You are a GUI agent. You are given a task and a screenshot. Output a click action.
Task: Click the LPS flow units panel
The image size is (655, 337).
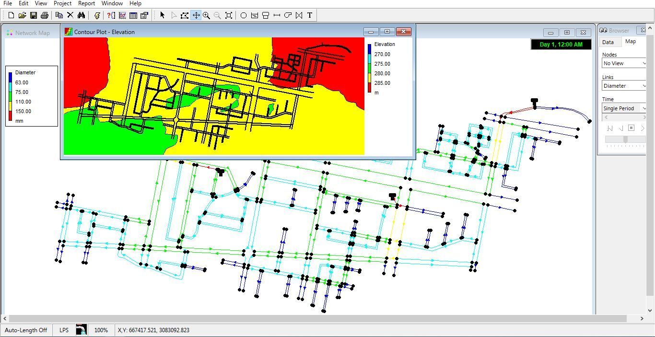point(64,330)
